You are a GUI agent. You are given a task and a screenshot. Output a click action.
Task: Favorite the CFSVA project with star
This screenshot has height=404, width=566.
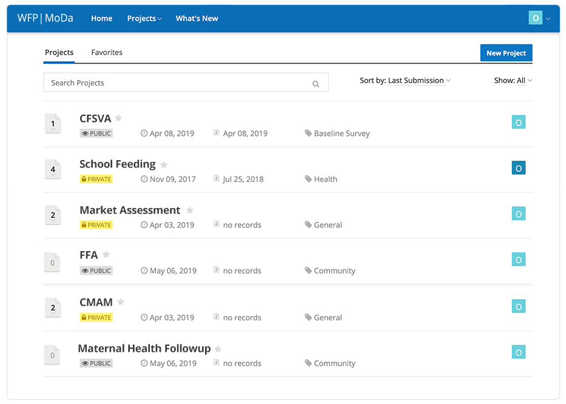tap(118, 118)
